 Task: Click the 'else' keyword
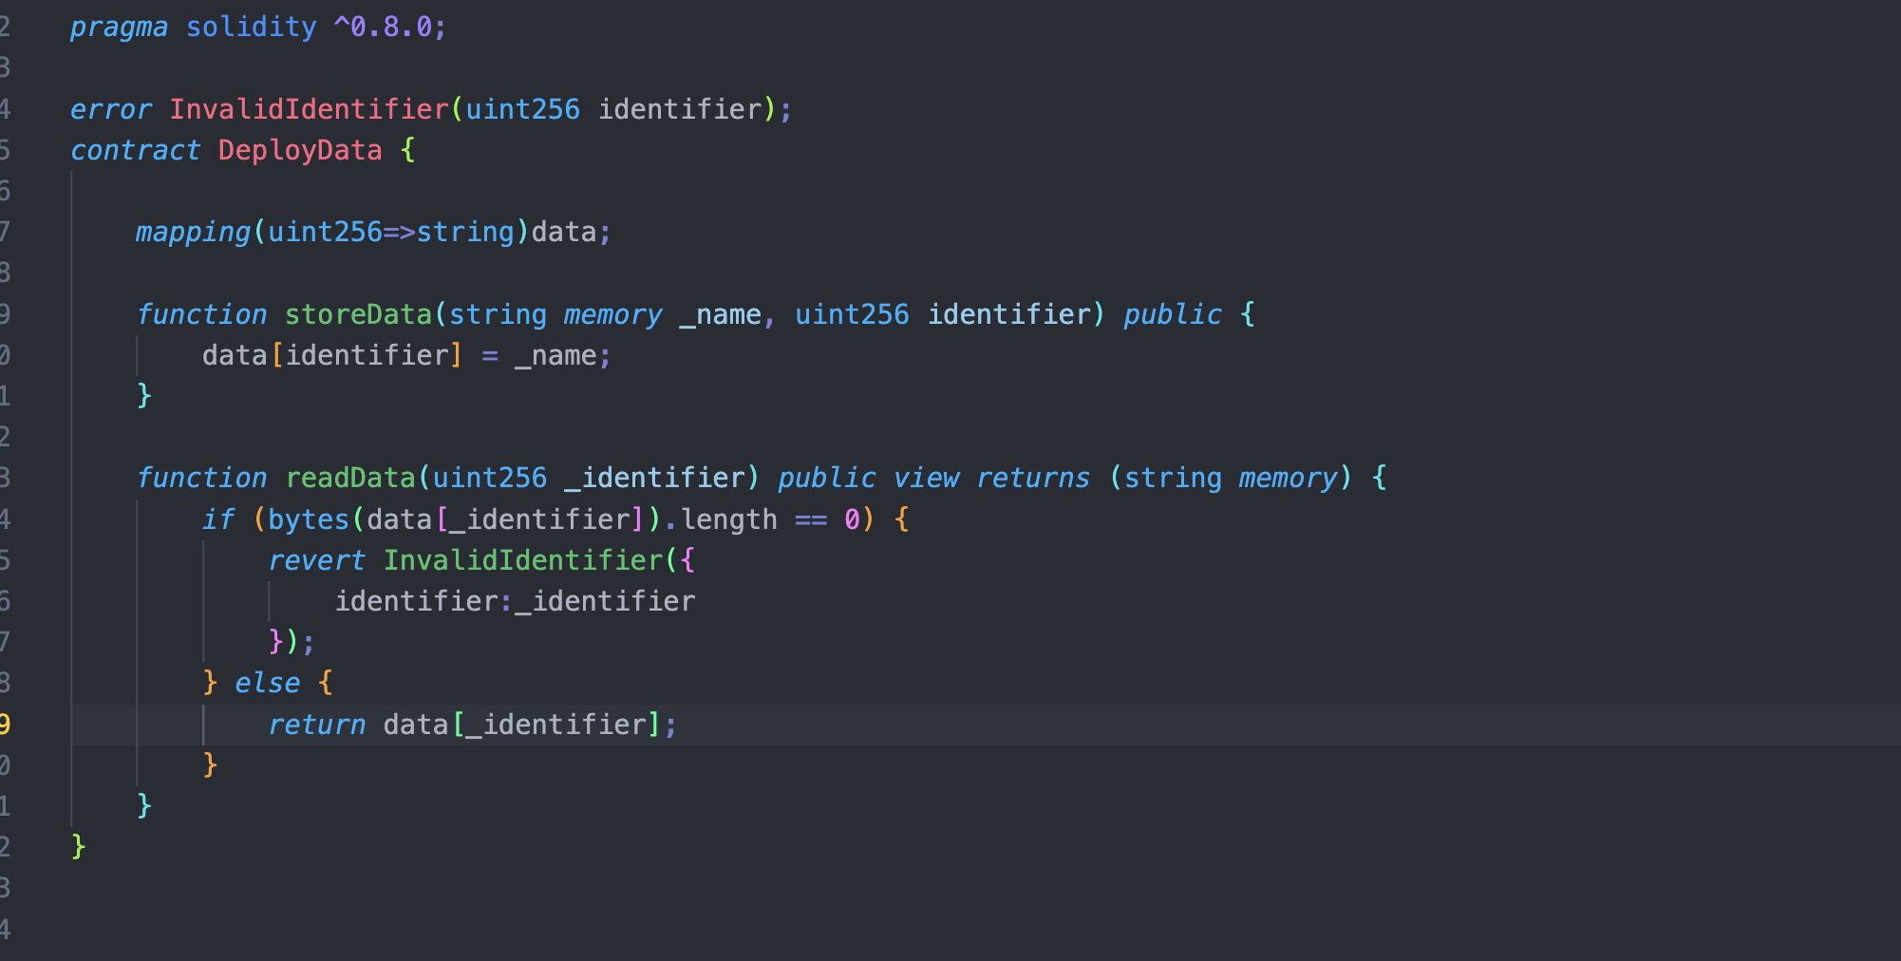(267, 683)
